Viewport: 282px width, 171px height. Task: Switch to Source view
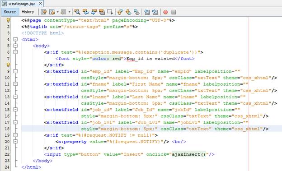click(9, 12)
